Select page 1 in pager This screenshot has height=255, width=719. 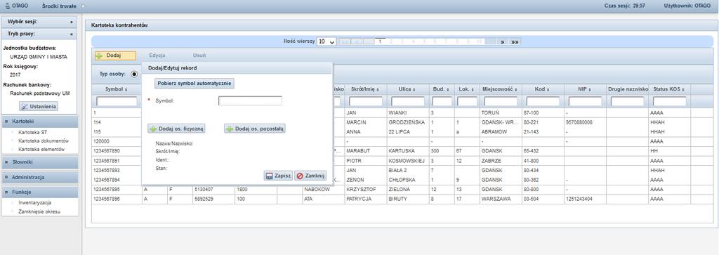click(380, 41)
